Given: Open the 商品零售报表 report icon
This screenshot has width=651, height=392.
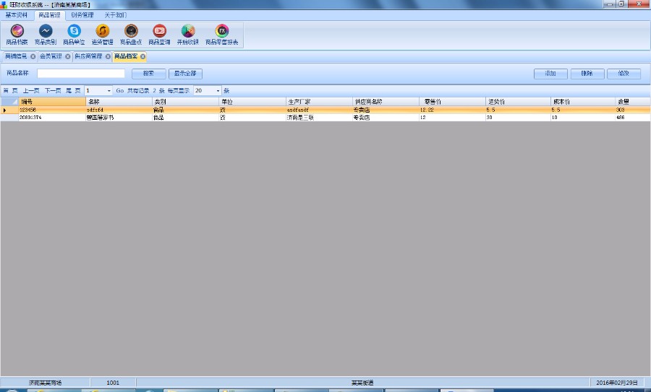Looking at the screenshot, I should coord(222,31).
